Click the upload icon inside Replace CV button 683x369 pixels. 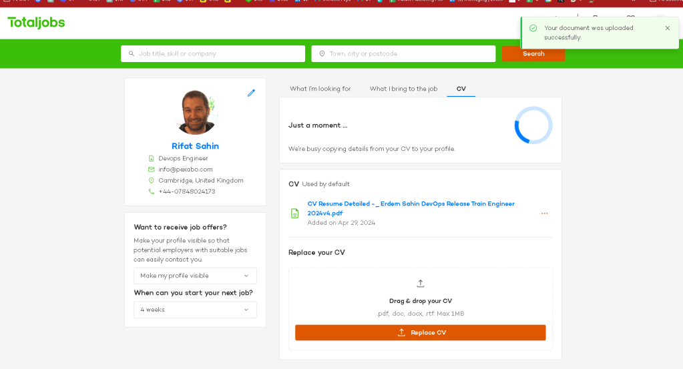click(x=402, y=332)
